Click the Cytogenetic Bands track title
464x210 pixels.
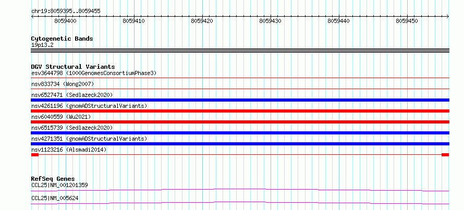point(62,39)
